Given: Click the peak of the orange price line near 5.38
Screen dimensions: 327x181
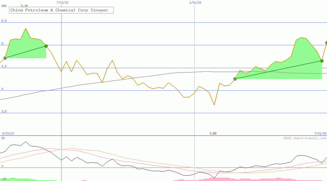Looking at the screenshot, I should pos(26,28).
